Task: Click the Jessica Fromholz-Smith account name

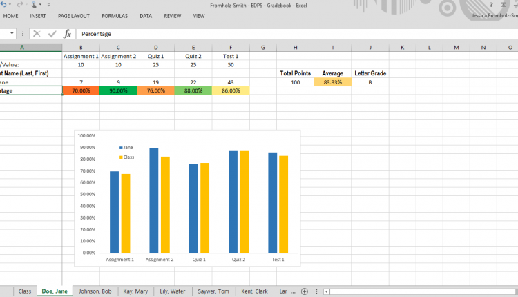Action: click(492, 15)
